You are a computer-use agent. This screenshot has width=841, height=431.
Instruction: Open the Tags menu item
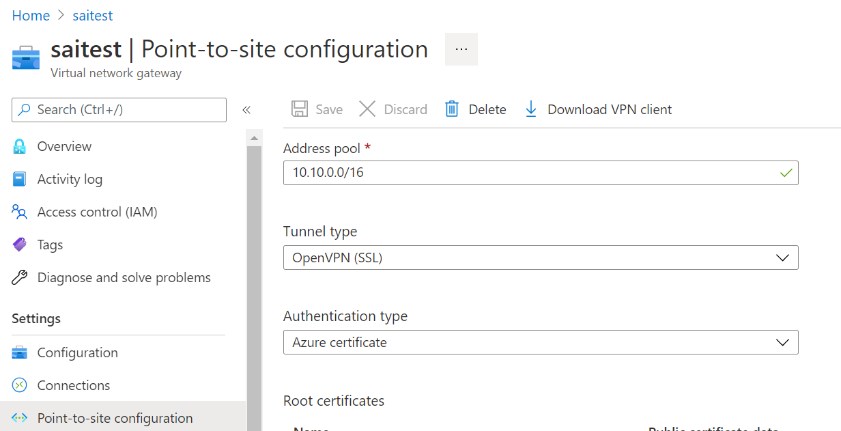pos(50,245)
